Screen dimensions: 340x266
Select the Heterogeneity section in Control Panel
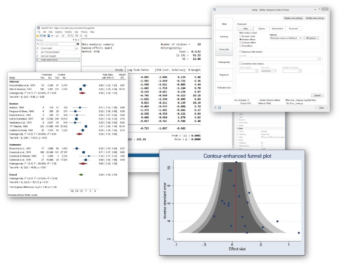[224, 62]
